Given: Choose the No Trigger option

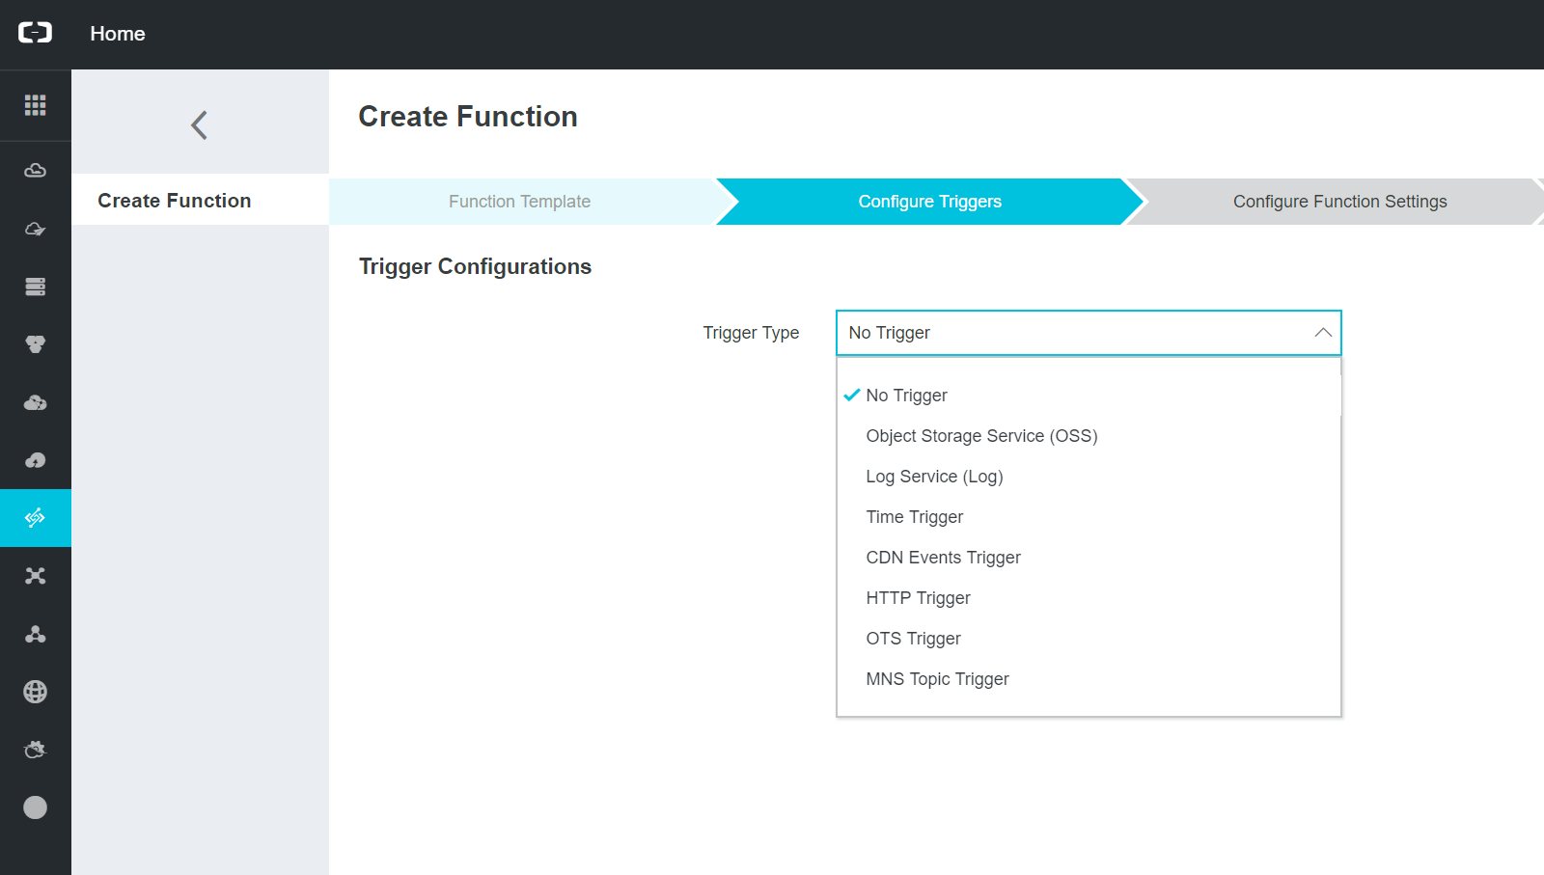Looking at the screenshot, I should [1089, 396].
